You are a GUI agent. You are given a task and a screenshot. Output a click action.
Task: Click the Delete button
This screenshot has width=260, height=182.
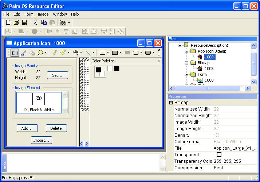pos(56,128)
